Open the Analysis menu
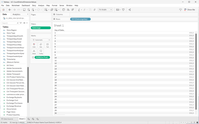The height and width of the screenshot is (124, 199). (x=41, y=6)
